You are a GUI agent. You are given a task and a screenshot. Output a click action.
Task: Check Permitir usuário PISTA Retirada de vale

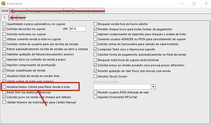pyautogui.click(x=95, y=92)
